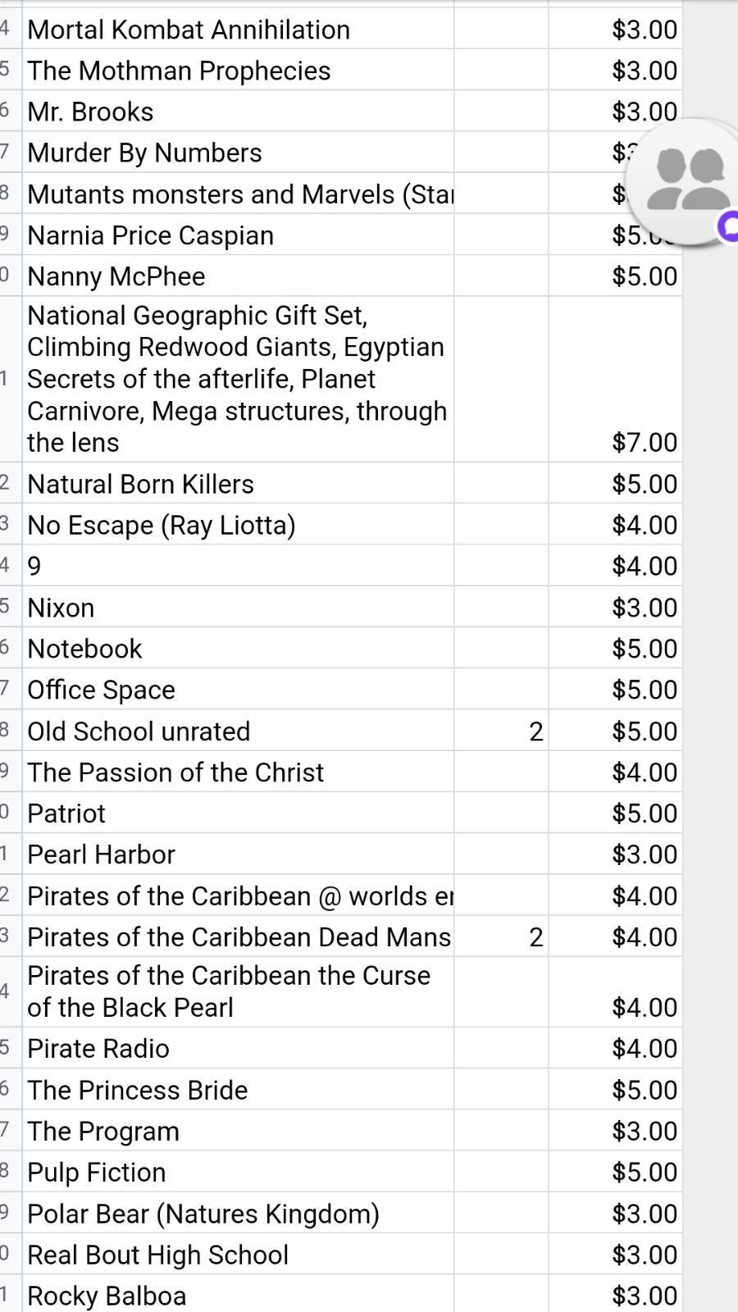Viewport: 738px width, 1312px height.
Task: Click the cell containing 9
Action: pyautogui.click(x=238, y=565)
